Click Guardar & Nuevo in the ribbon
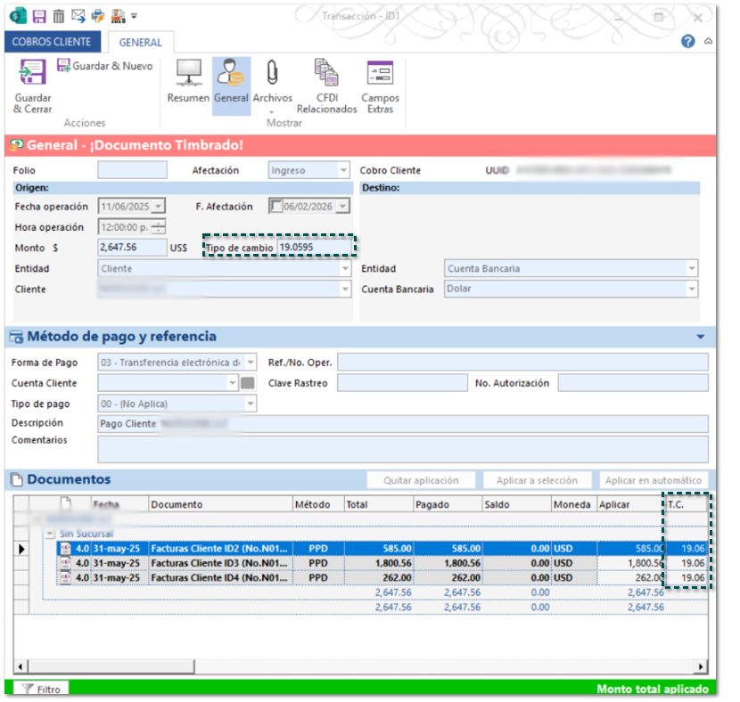740x702 pixels. click(x=104, y=66)
